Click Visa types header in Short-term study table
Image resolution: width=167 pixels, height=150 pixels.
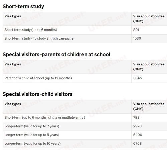(x=13, y=16)
